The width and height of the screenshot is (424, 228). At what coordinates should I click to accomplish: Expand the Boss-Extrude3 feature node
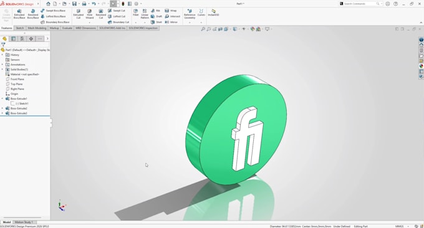pyautogui.click(x=2, y=113)
